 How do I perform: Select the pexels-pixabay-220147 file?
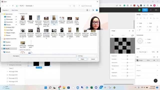[70, 20]
